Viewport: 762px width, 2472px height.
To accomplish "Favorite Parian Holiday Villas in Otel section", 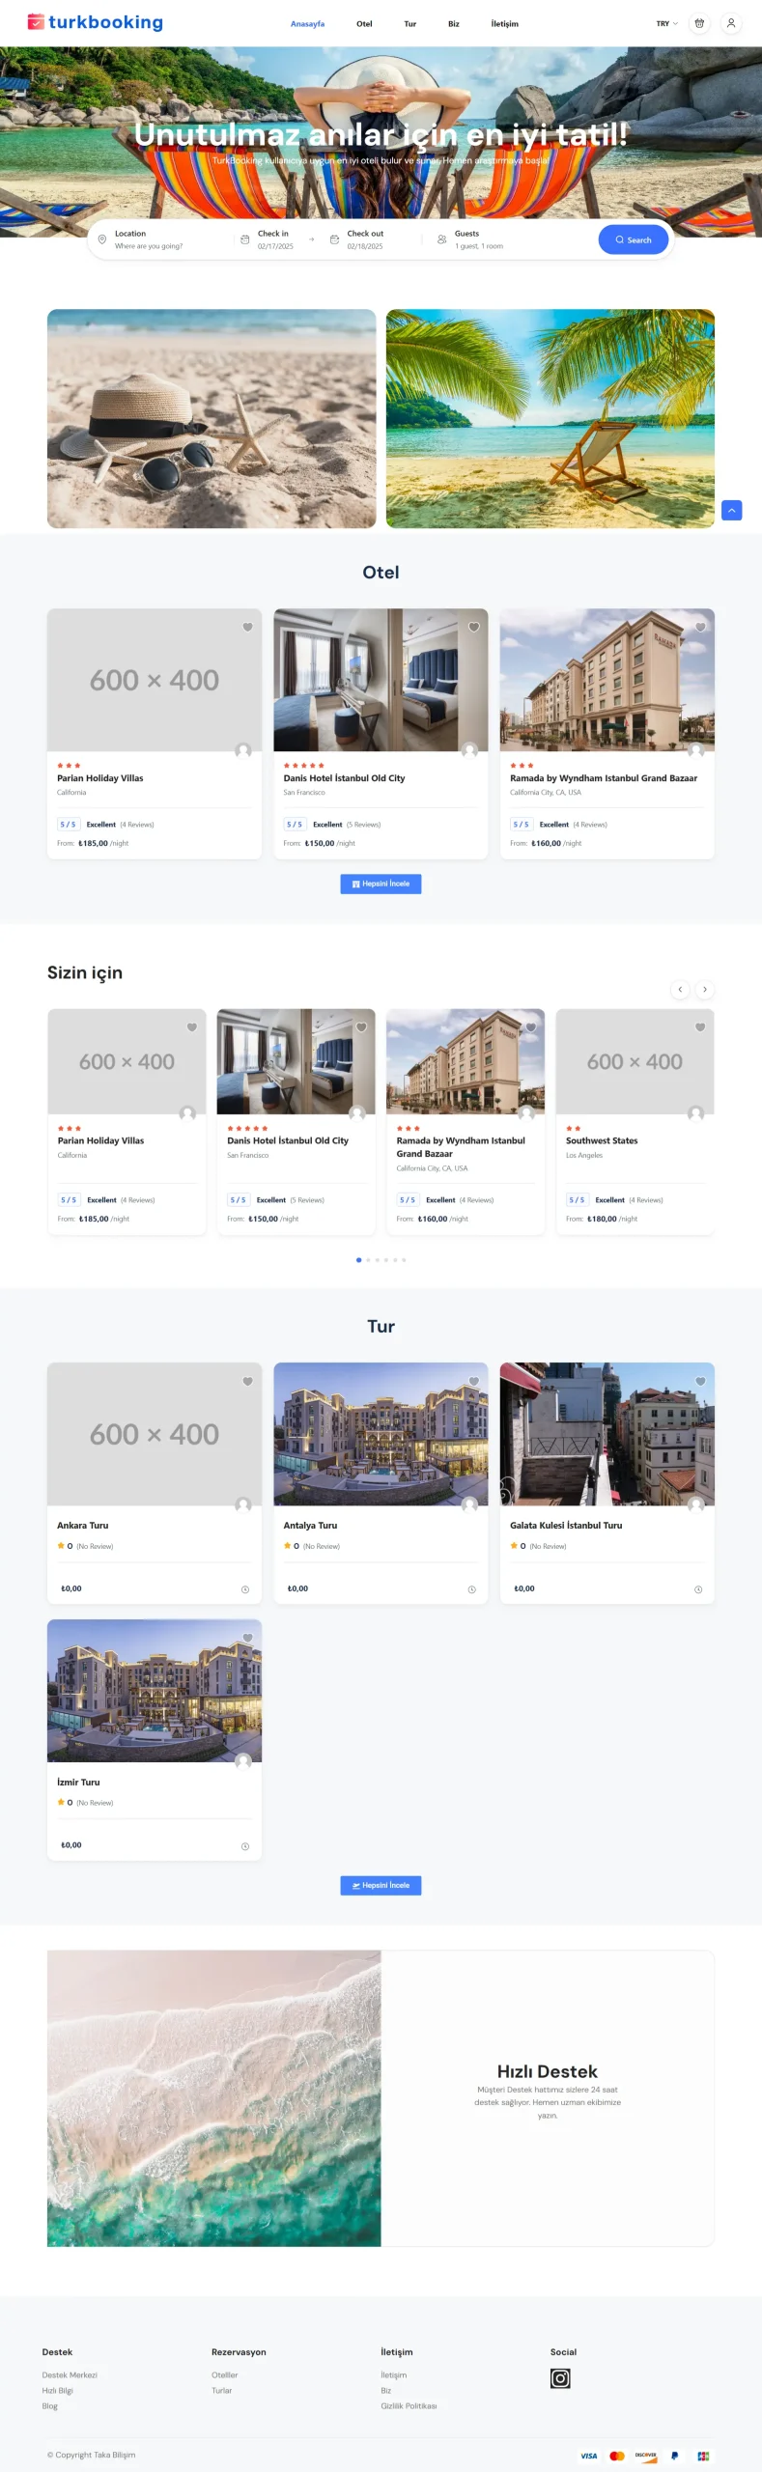I will click(x=247, y=627).
